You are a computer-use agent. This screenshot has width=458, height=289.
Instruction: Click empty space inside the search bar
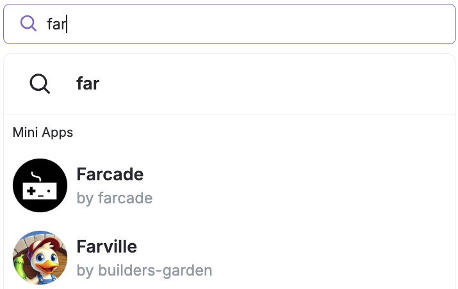pos(288,24)
